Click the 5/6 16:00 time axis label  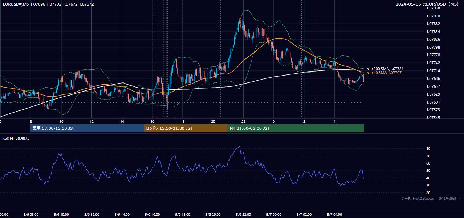click(152, 215)
